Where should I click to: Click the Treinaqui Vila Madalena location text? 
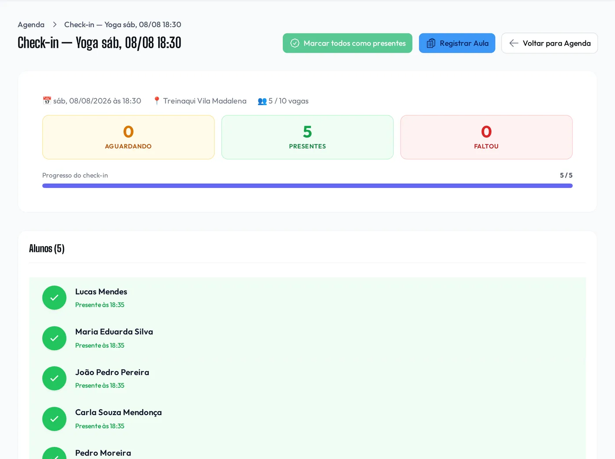coord(205,101)
